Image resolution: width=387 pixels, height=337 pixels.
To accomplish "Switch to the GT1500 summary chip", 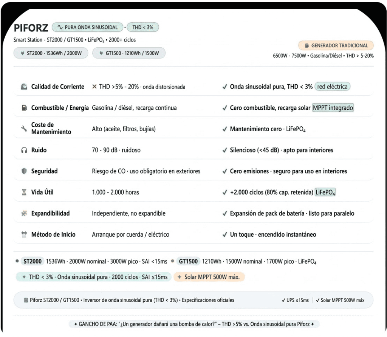I will coord(188,261).
